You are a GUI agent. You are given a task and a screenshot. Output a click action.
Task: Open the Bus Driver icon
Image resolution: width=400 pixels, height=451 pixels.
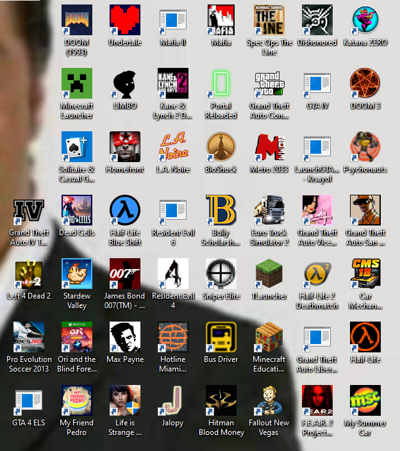[x=221, y=337]
